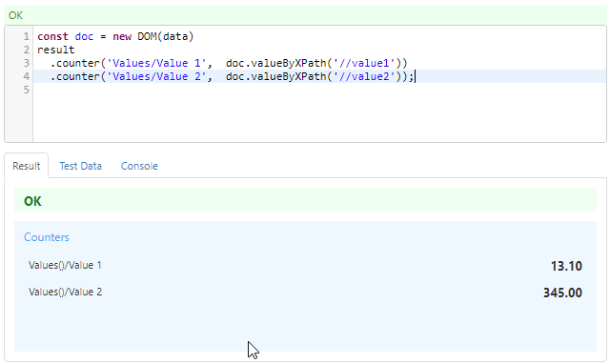This screenshot has width=610, height=364.
Task: Click the '//value2' XPath string on line 4
Action: pos(364,76)
